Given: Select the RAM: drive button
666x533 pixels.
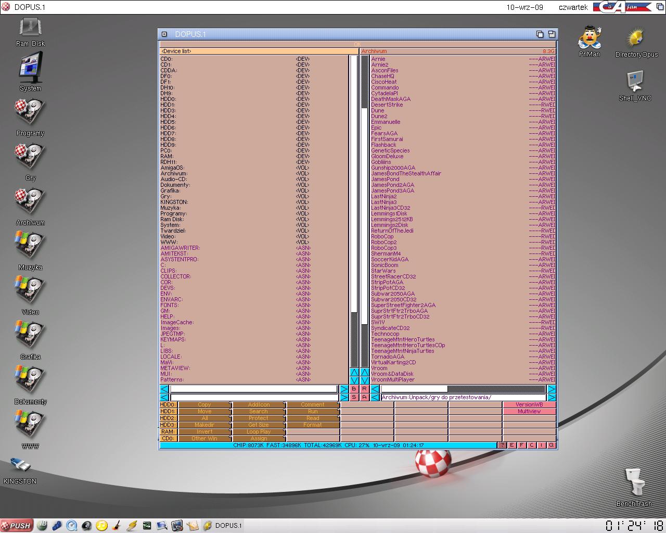Looking at the screenshot, I should [168, 432].
